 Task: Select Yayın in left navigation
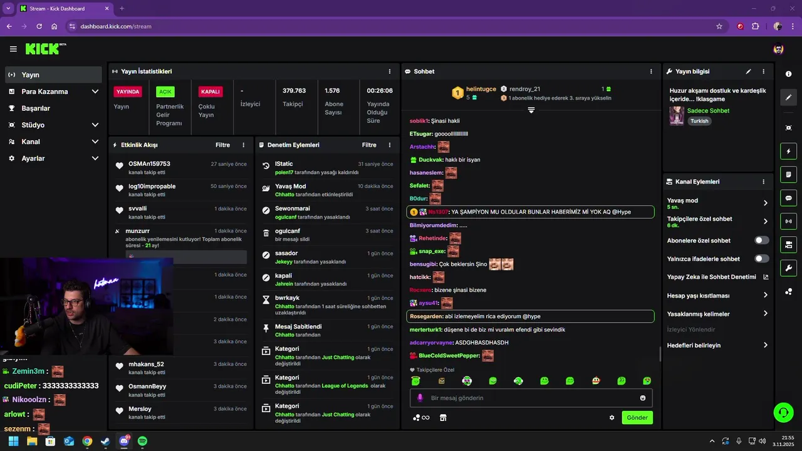(x=53, y=75)
